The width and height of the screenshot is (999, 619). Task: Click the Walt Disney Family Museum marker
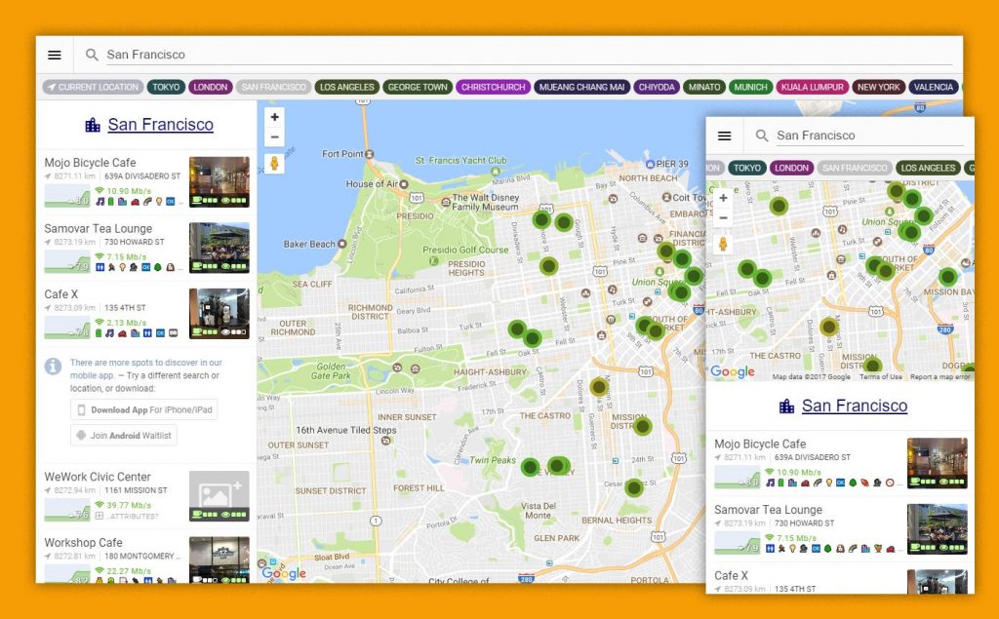[446, 202]
